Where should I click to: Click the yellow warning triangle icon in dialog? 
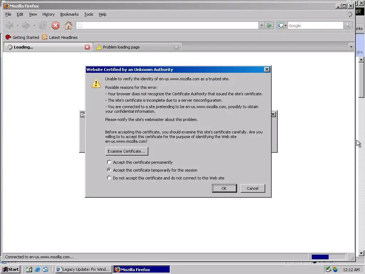click(x=96, y=83)
